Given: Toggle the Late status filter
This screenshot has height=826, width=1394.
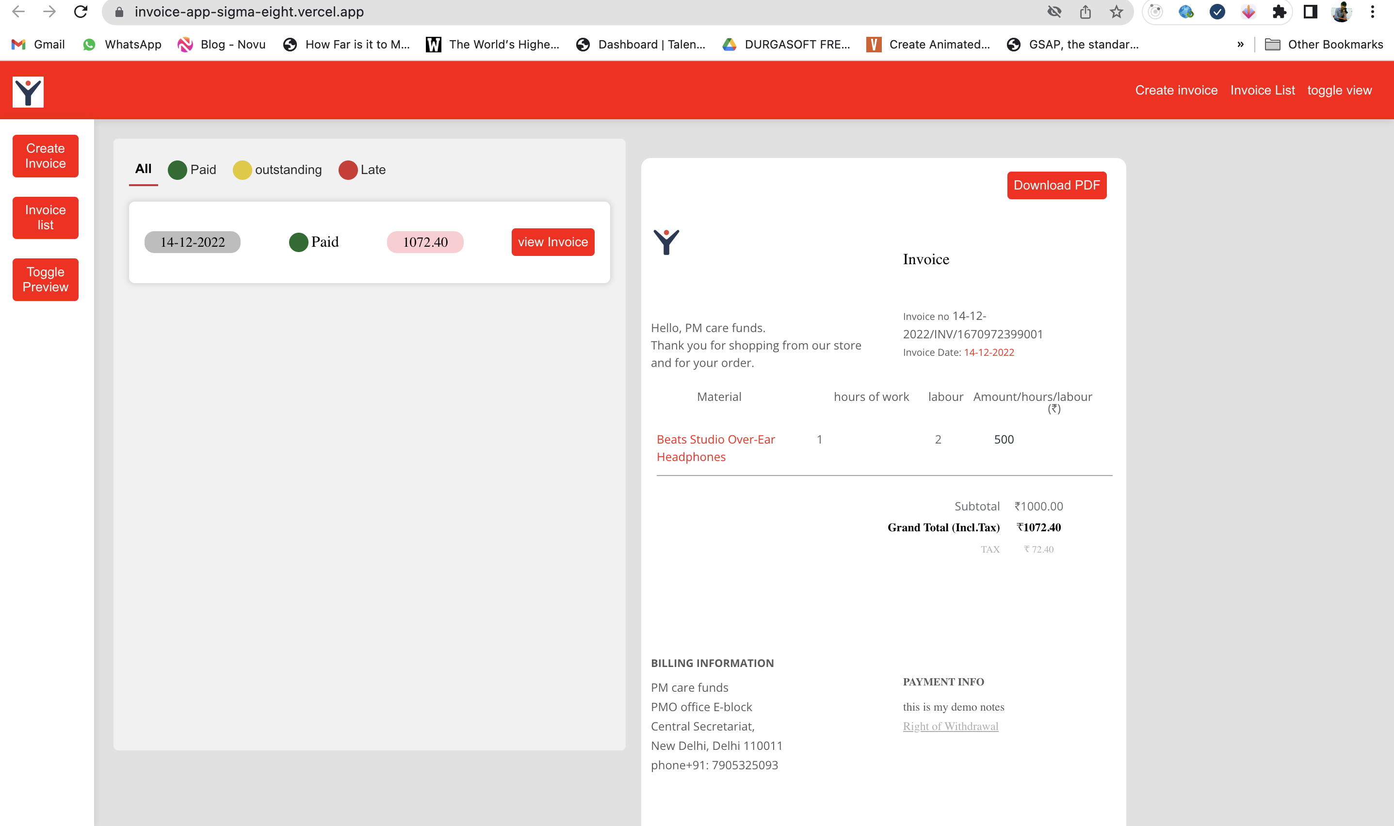Looking at the screenshot, I should 362,170.
